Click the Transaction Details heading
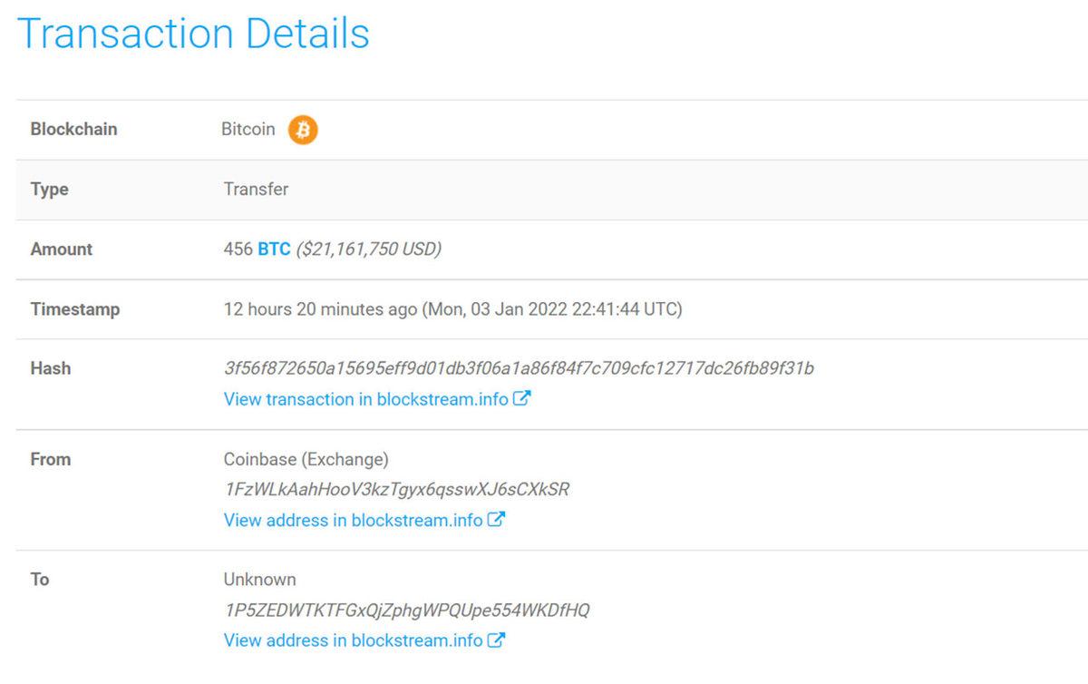Viewport: 1088px width, 684px height. coord(195,34)
